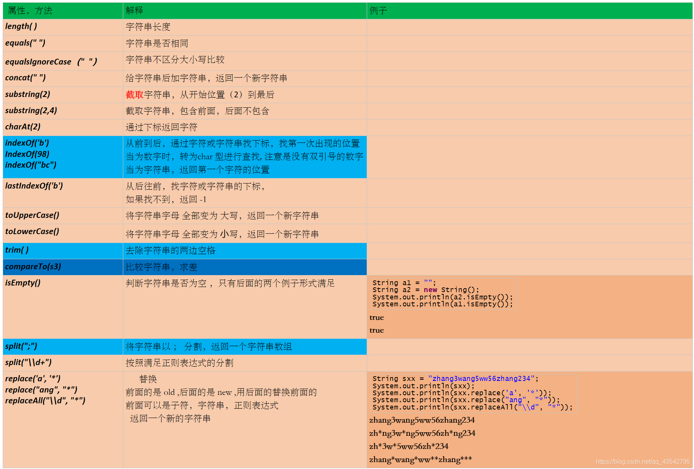Screen dimensions: 694x469
Task: Click the explanation '通过下标返回字符'
Action: click(162, 127)
